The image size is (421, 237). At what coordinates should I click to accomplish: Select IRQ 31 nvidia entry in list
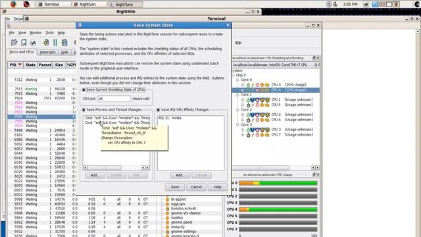[191, 118]
